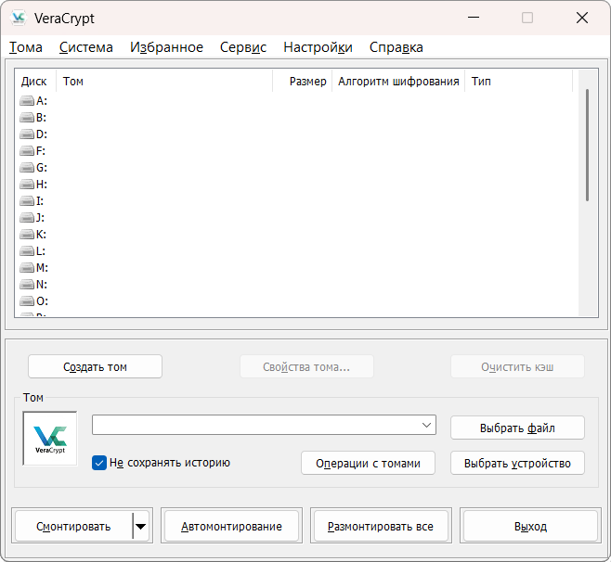Click the Диск column header
This screenshot has height=562, width=611.
tap(35, 81)
